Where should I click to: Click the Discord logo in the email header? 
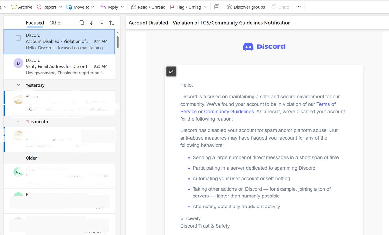click(x=264, y=47)
